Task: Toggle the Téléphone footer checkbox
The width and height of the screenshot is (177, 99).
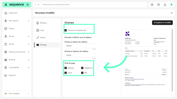Action: [82, 68]
